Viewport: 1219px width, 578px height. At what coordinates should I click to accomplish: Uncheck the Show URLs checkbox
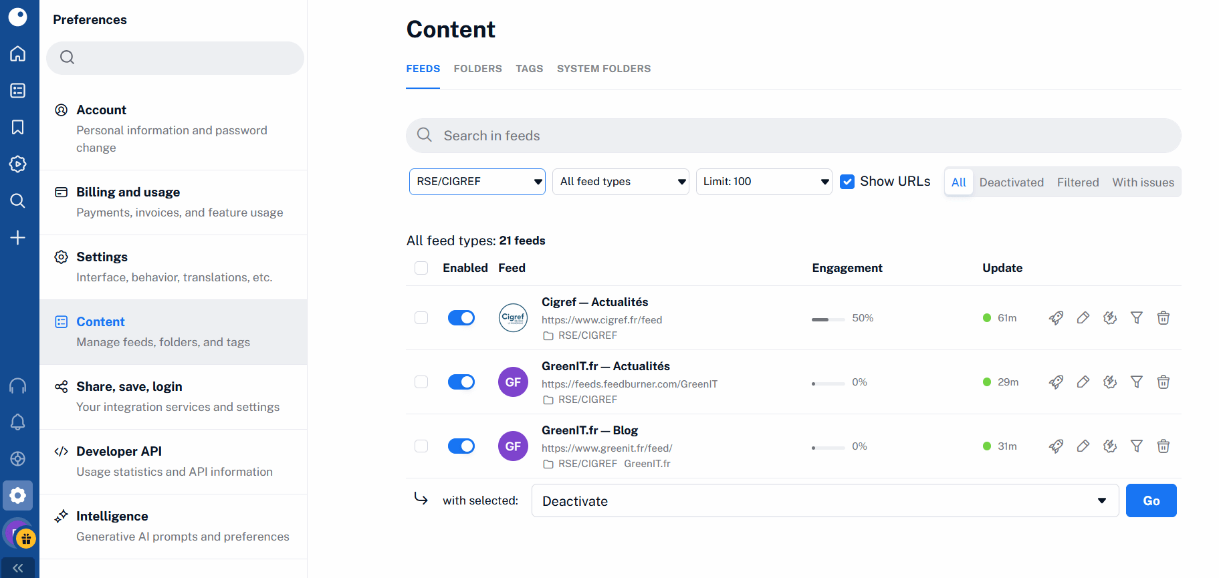pyautogui.click(x=847, y=182)
